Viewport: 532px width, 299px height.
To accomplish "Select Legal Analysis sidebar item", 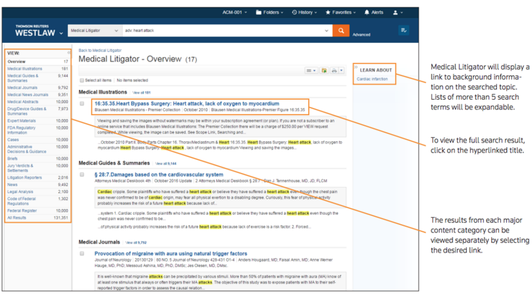I will click(20, 192).
